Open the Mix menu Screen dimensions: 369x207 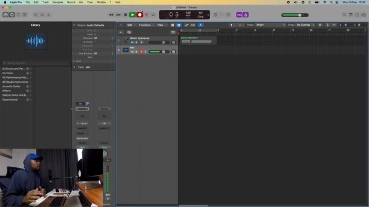pos(81,2)
